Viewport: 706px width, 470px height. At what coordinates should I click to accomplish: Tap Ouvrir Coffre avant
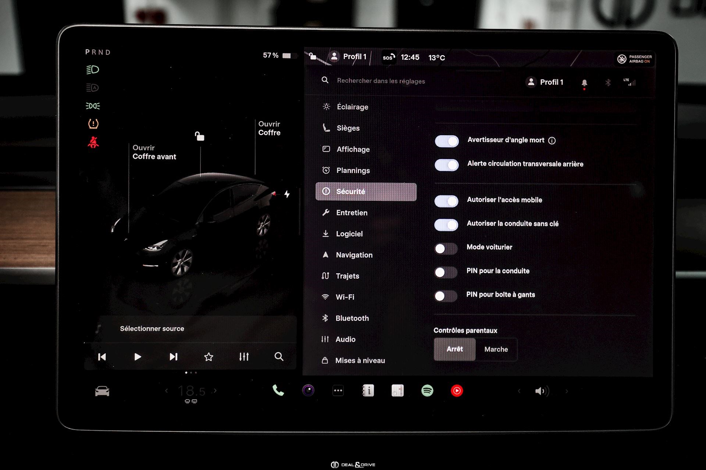coord(154,152)
